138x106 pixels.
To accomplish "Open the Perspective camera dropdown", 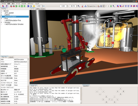I will click(92, 6).
